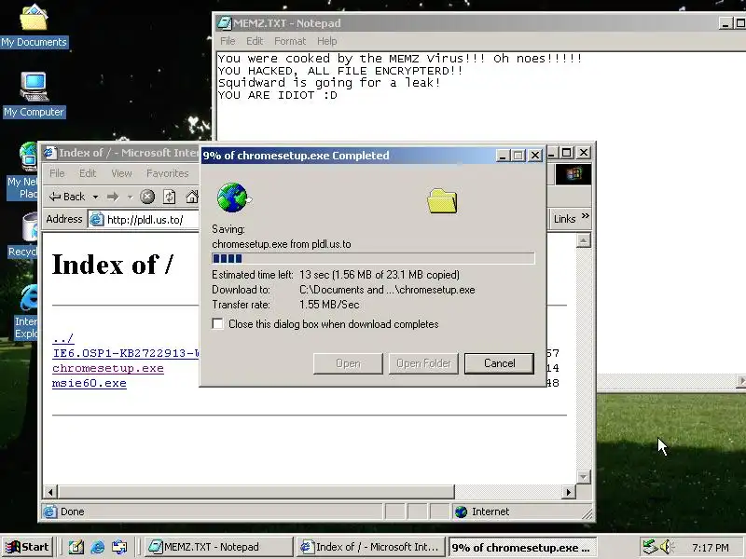
Task: Minimize the Notepad window
Action: point(725,22)
